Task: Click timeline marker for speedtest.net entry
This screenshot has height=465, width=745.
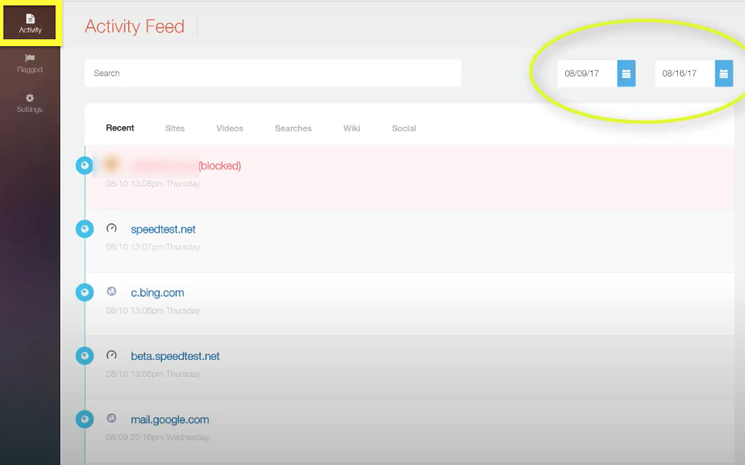Action: 85,229
